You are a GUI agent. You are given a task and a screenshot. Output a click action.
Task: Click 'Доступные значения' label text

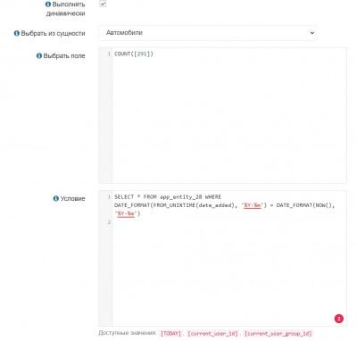[127, 333]
